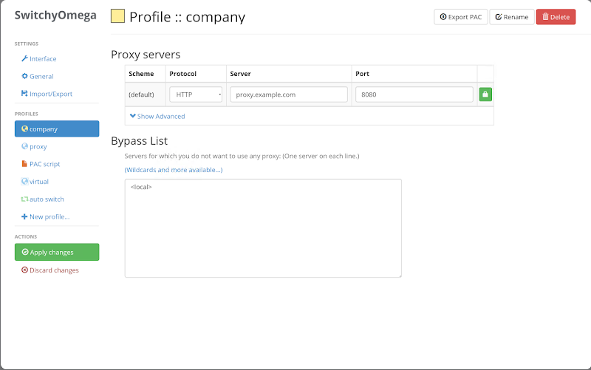The width and height of the screenshot is (591, 370).
Task: Click the check icon on Apply changes
Action: (25, 252)
